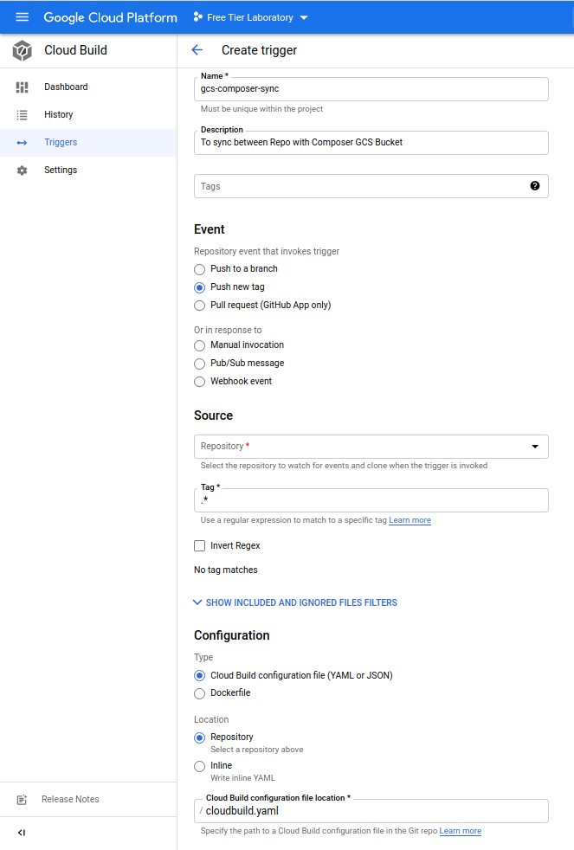
Task: Open History in the sidebar
Action: click(x=88, y=115)
